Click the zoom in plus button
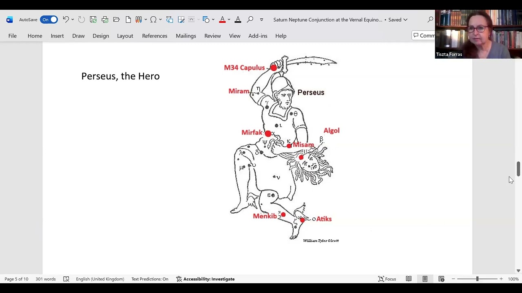Viewport: 522px width, 293px height. pos(501,279)
